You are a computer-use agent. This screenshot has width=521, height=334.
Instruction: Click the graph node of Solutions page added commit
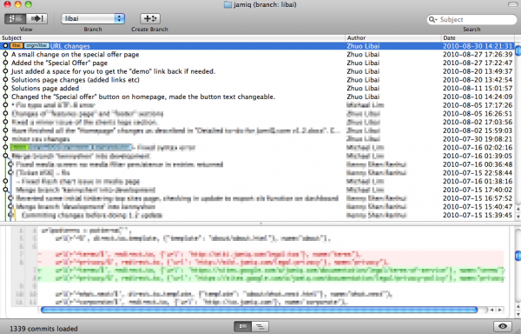click(5, 88)
